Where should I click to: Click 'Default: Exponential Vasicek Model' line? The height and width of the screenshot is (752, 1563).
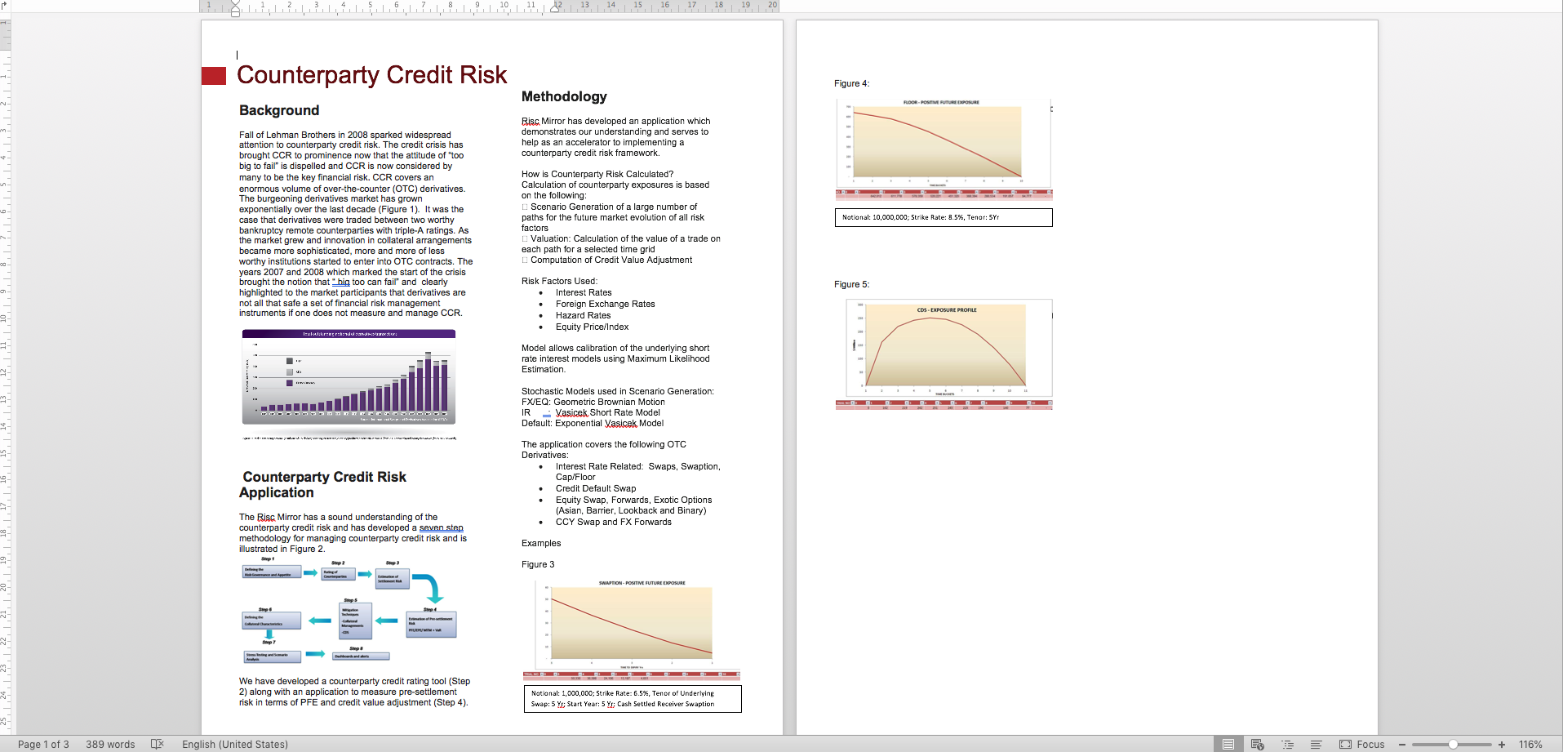click(593, 423)
